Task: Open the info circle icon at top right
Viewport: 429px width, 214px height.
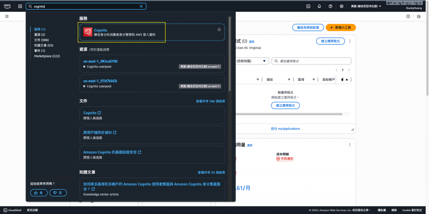Action: coord(408,16)
